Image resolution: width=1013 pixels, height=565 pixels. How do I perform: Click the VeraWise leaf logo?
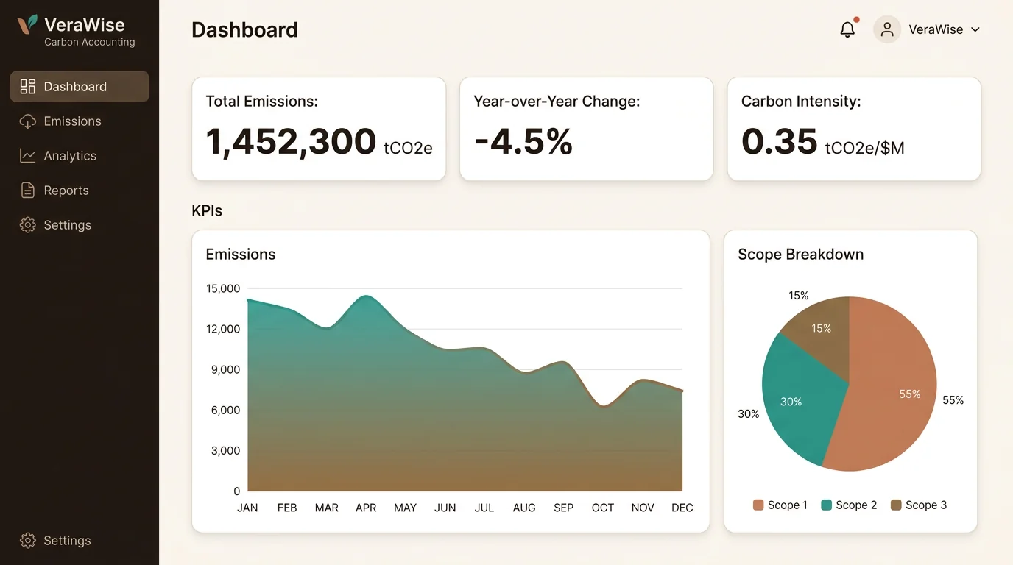(x=27, y=24)
